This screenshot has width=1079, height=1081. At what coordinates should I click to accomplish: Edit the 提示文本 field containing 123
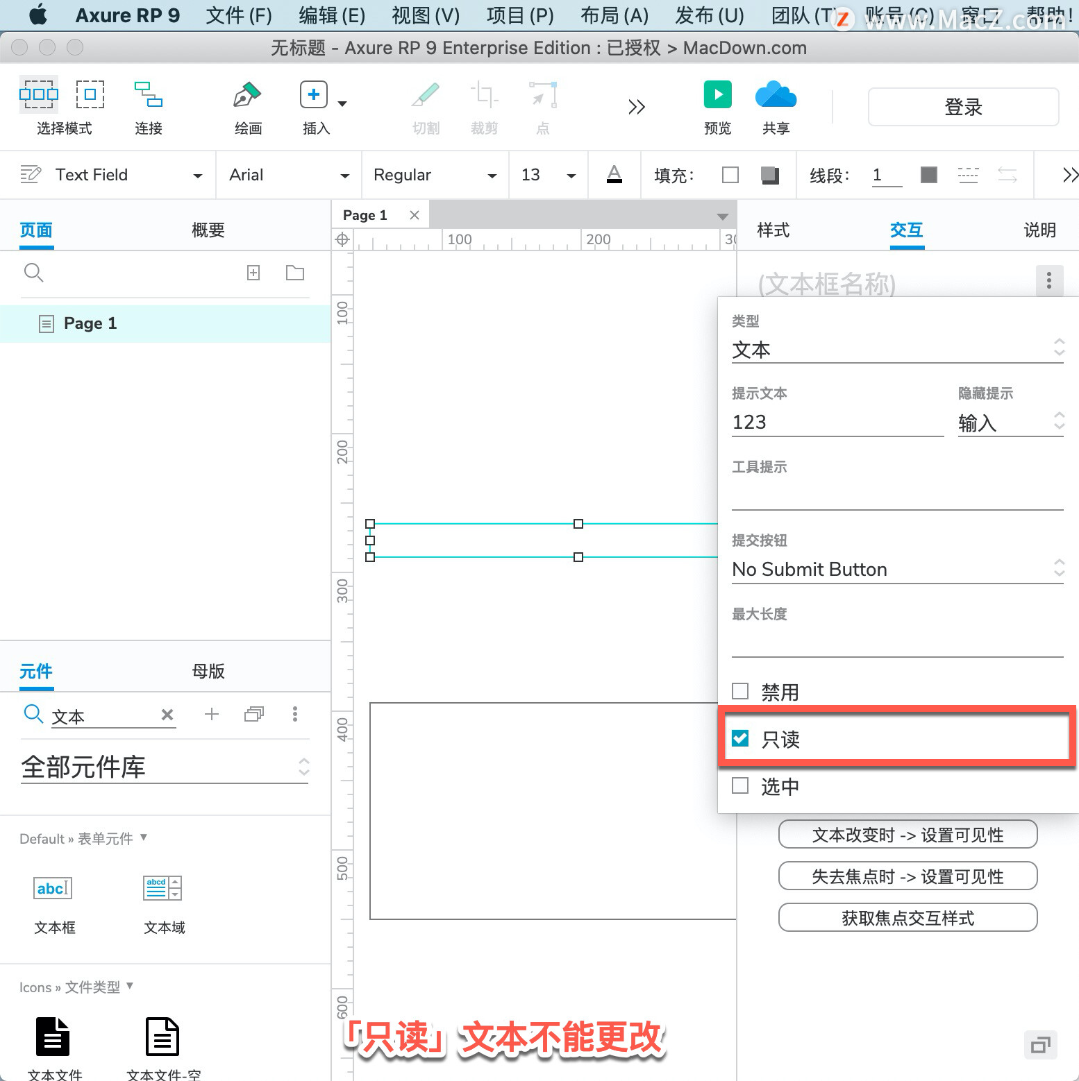pyautogui.click(x=838, y=422)
